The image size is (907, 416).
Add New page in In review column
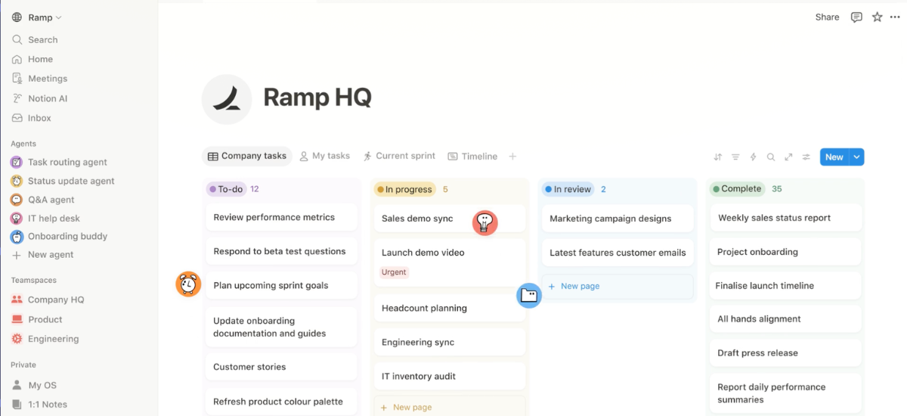(618, 287)
